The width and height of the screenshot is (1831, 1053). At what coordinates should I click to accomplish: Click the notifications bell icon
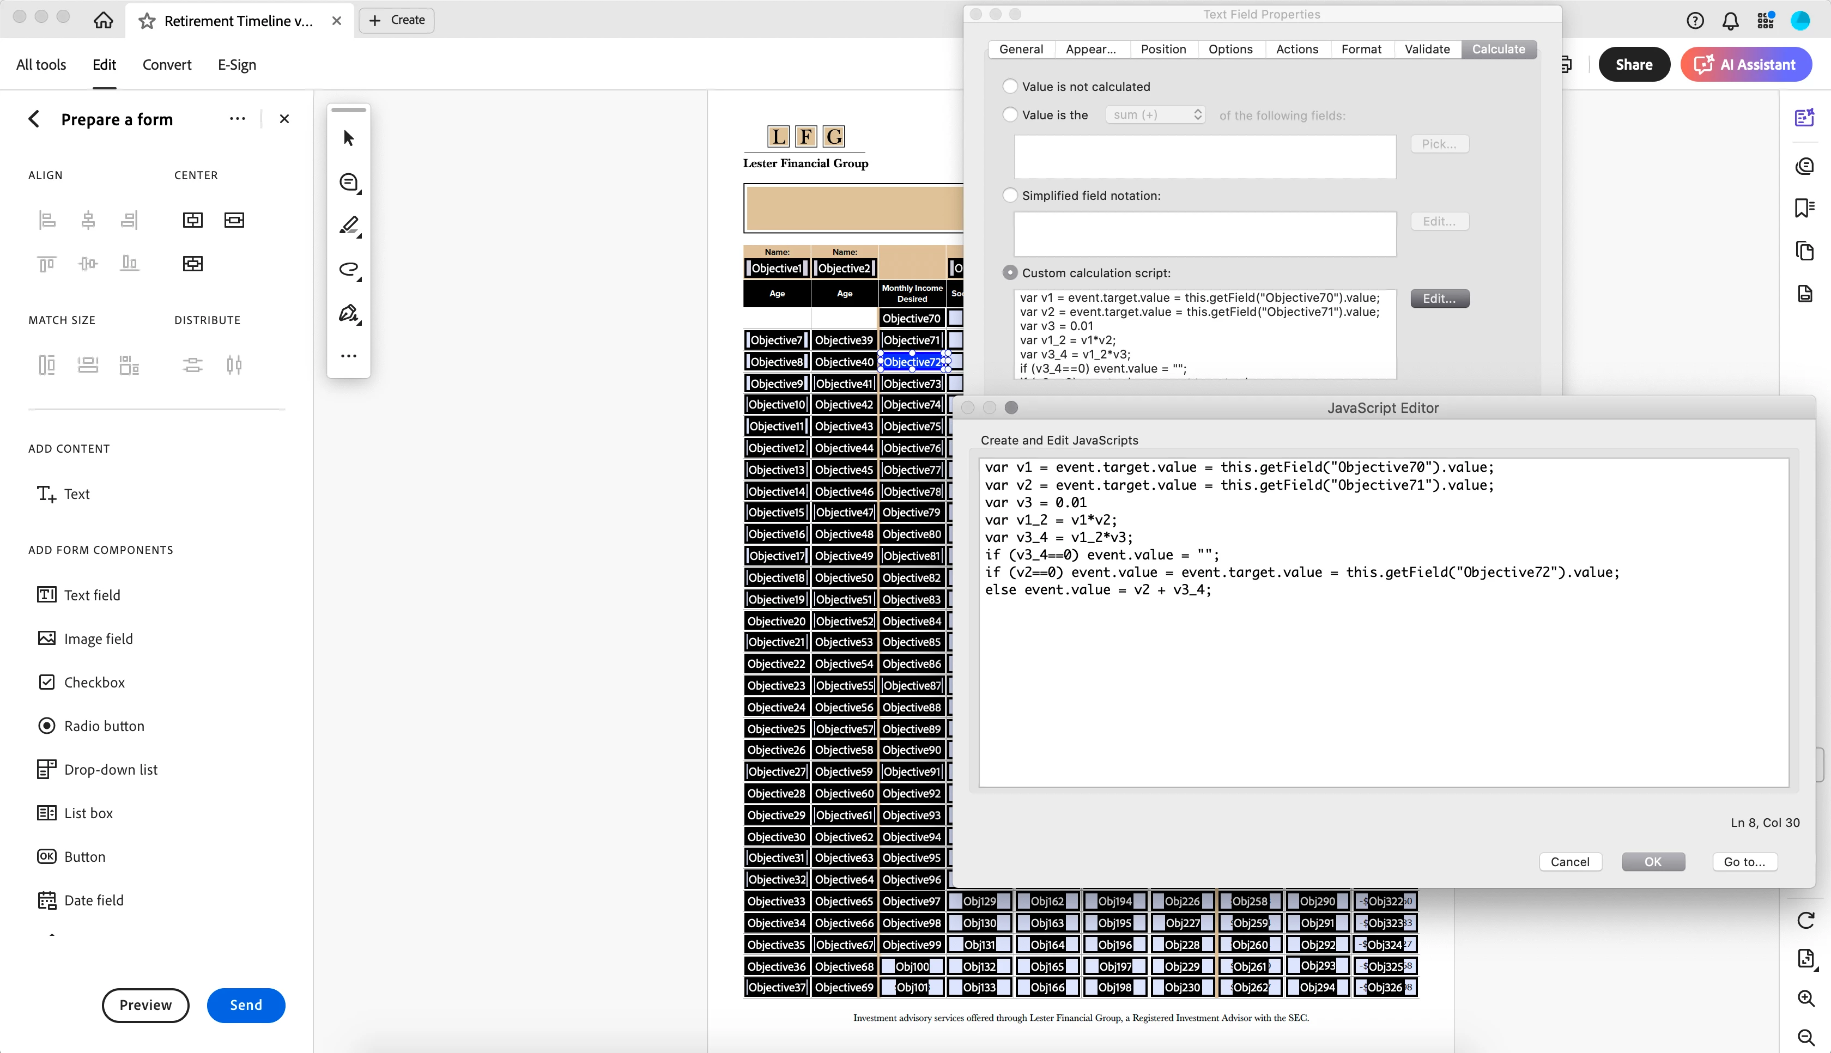[1730, 20]
